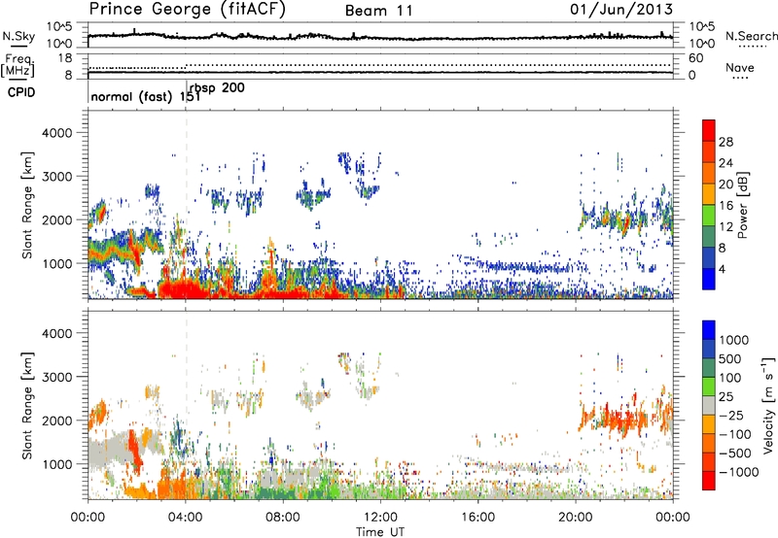Click the '18' frequency axis label
The width and height of the screenshot is (778, 538).
click(x=65, y=58)
